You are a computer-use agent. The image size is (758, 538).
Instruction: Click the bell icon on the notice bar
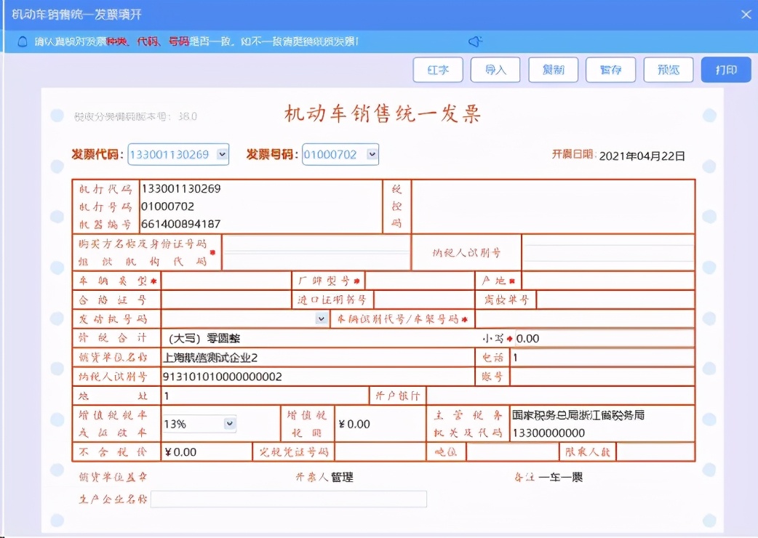[22, 41]
